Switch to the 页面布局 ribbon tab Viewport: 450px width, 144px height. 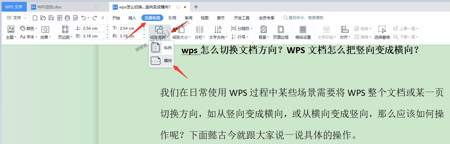click(152, 18)
